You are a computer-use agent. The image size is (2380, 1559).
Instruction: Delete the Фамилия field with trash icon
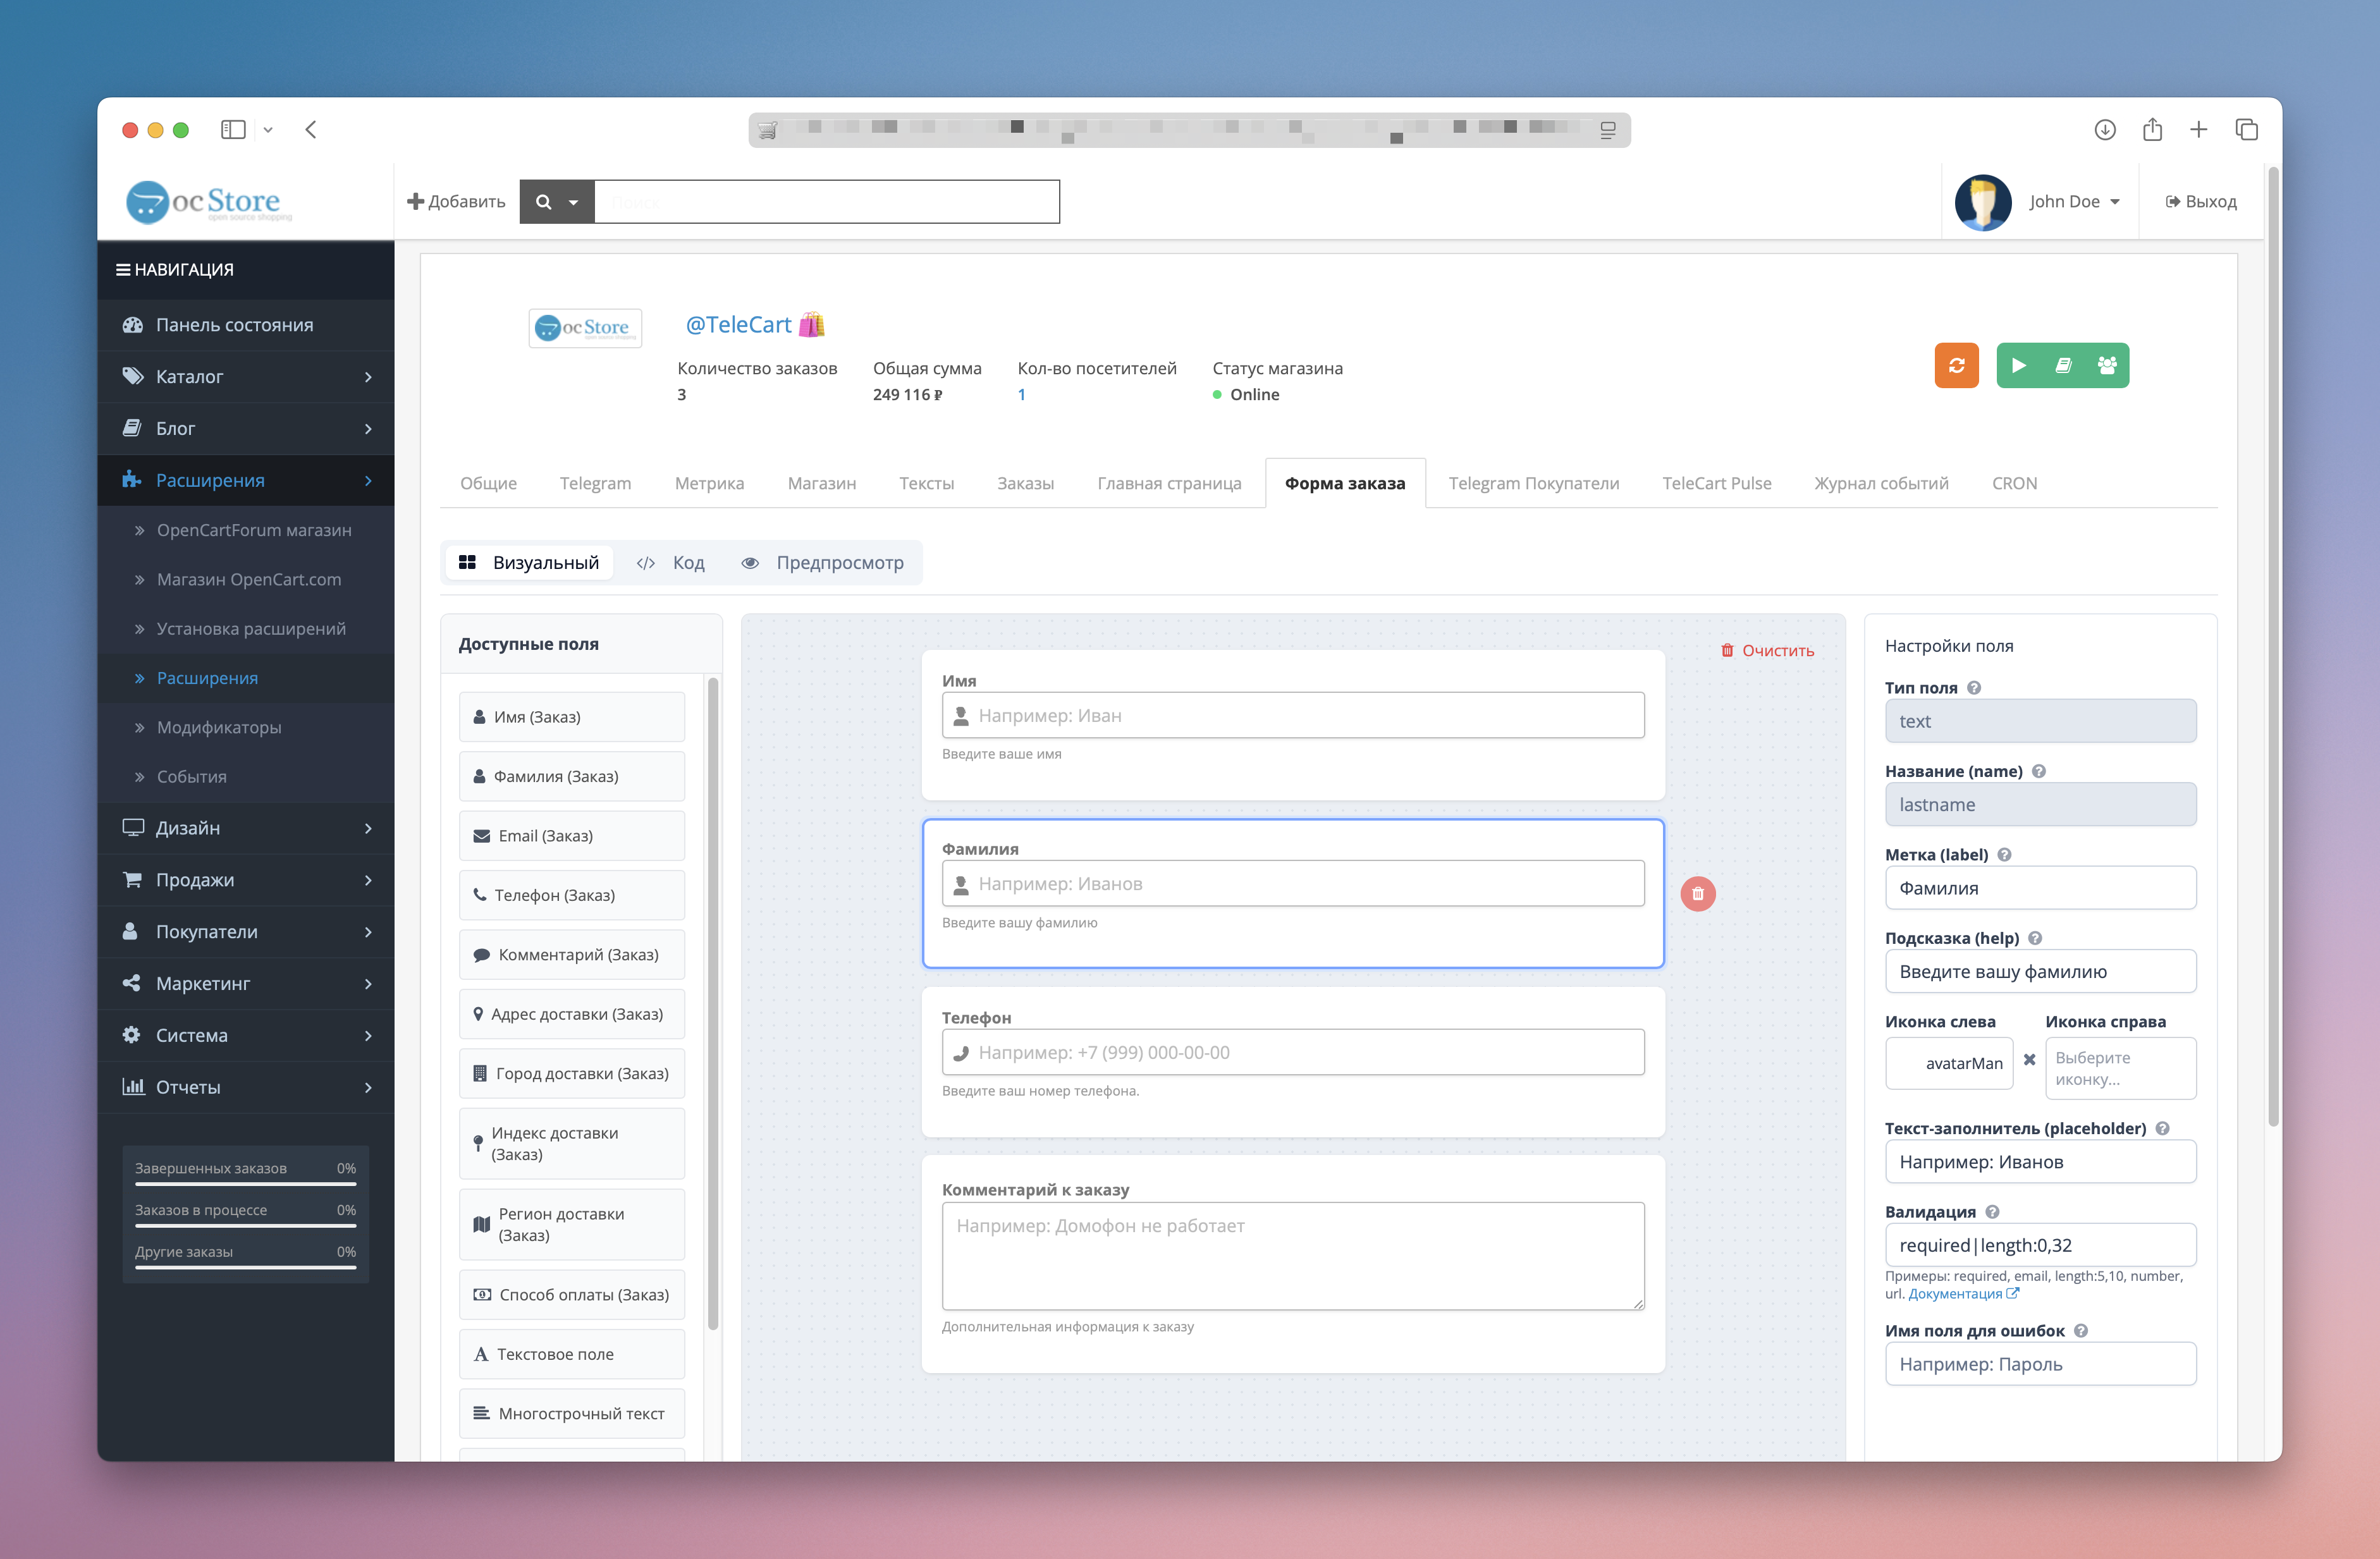(1697, 893)
